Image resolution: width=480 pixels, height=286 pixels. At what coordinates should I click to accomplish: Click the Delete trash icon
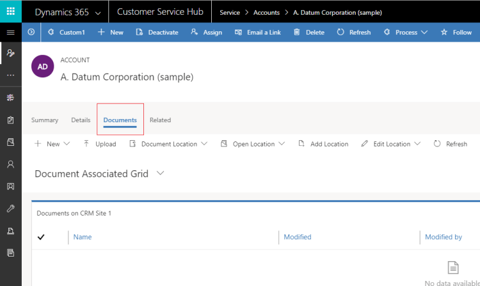coord(296,33)
